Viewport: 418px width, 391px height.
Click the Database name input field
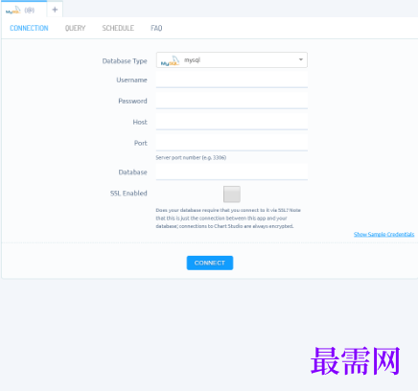click(232, 172)
